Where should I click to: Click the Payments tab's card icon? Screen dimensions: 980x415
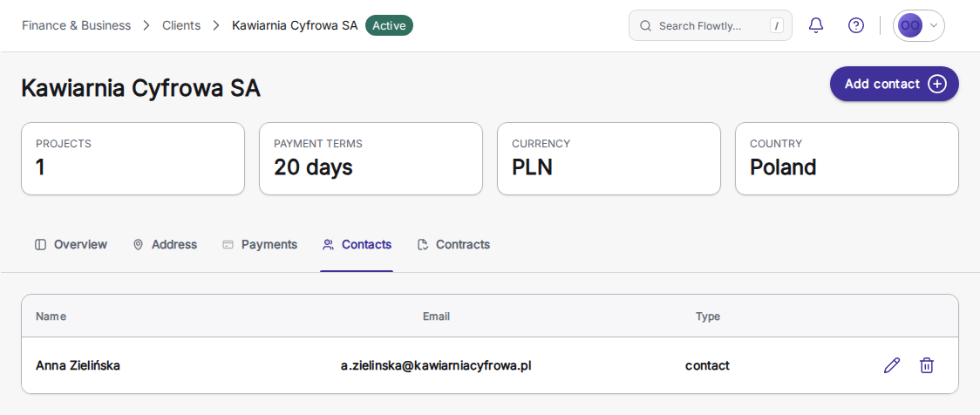(x=228, y=244)
